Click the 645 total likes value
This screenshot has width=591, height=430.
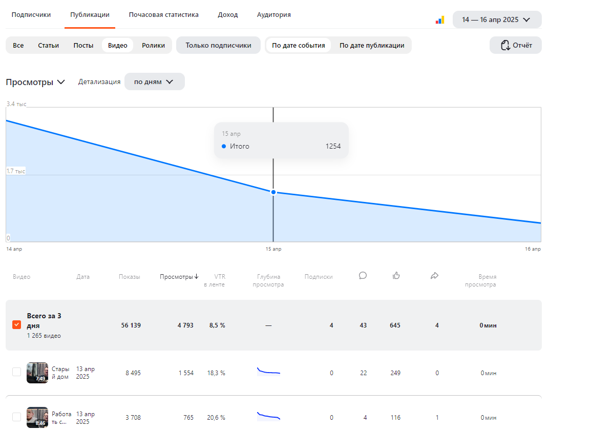coord(395,325)
